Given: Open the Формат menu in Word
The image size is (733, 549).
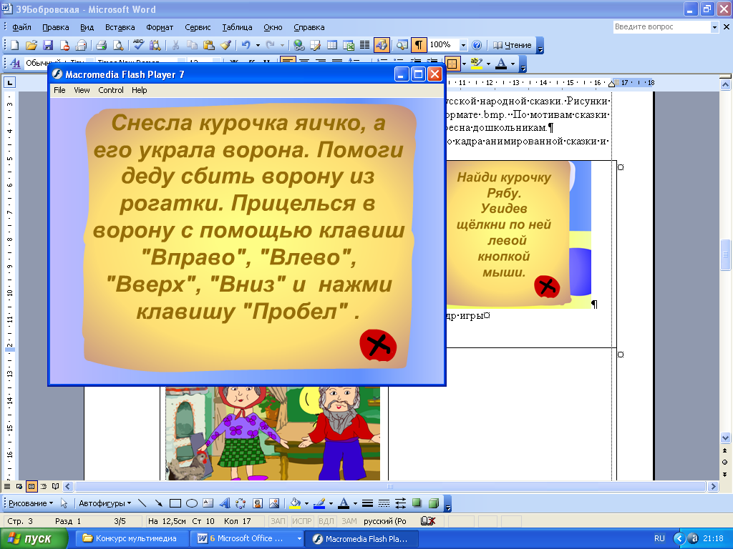Looking at the screenshot, I should coord(160,27).
